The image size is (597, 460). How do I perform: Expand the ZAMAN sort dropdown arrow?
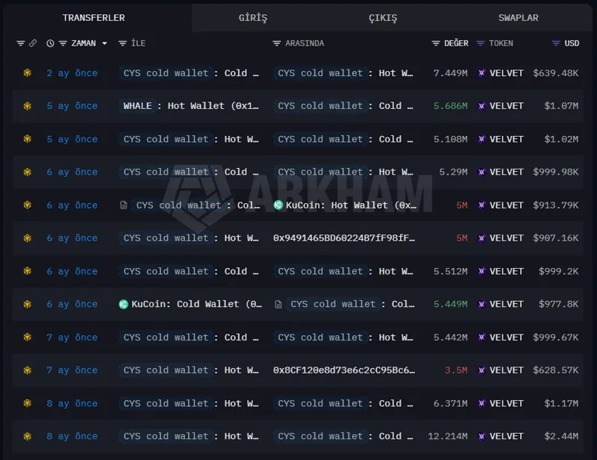tap(104, 43)
